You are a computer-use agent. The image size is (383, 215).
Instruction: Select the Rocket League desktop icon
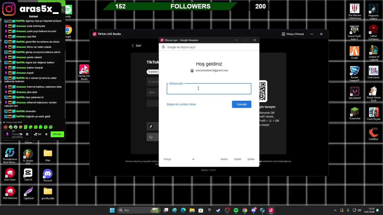pos(354,74)
